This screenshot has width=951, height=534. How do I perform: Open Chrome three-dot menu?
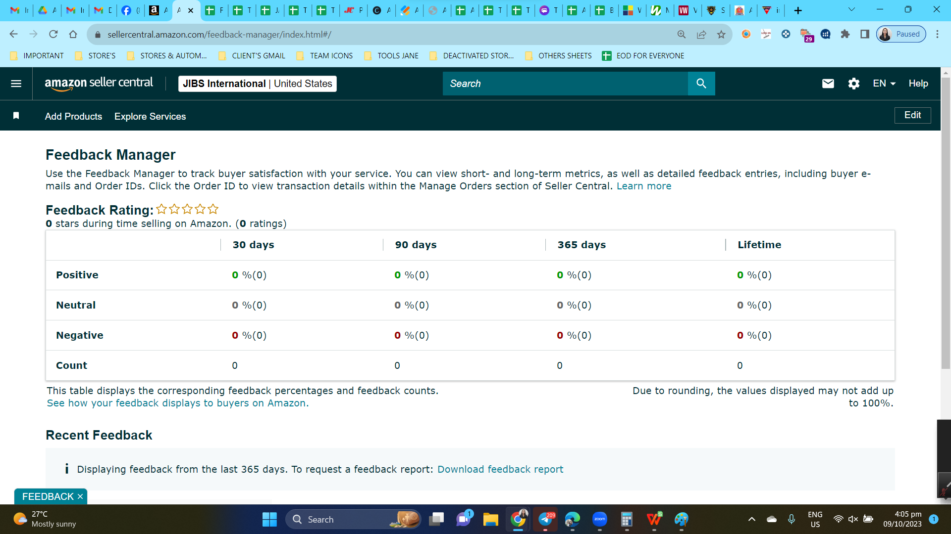tap(937, 34)
